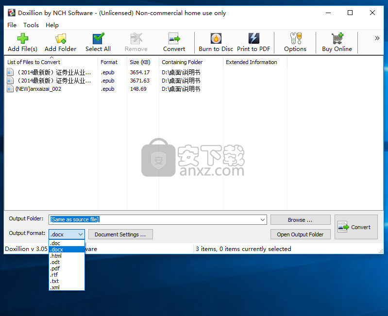Click the window resize grip in the status bar
The width and height of the screenshot is (388, 316).
(x=381, y=251)
